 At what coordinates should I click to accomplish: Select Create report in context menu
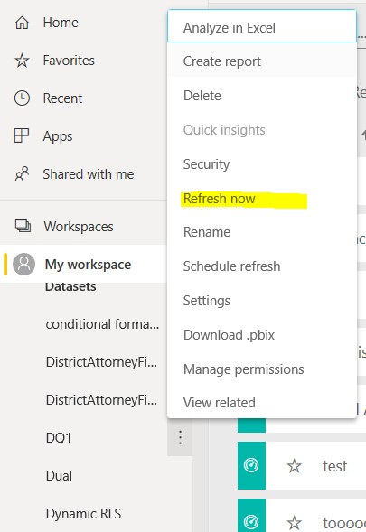click(x=262, y=61)
